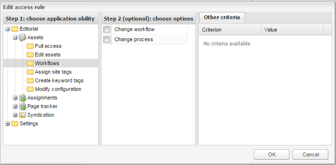The height and width of the screenshot is (165, 336).
Task: Select the Page tracker tree label
Action: pyautogui.click(x=42, y=106)
